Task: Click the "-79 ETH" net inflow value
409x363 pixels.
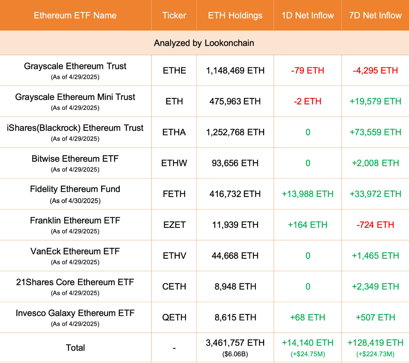Action: pos(308,70)
